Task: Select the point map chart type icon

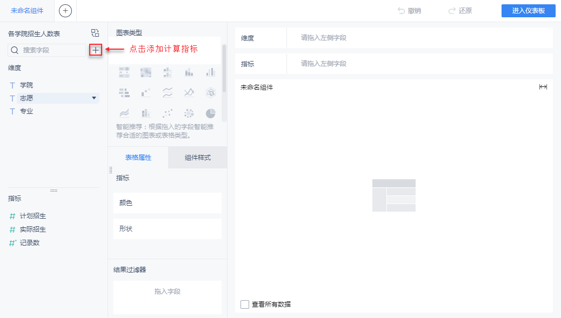Action: pyautogui.click(x=124, y=72)
